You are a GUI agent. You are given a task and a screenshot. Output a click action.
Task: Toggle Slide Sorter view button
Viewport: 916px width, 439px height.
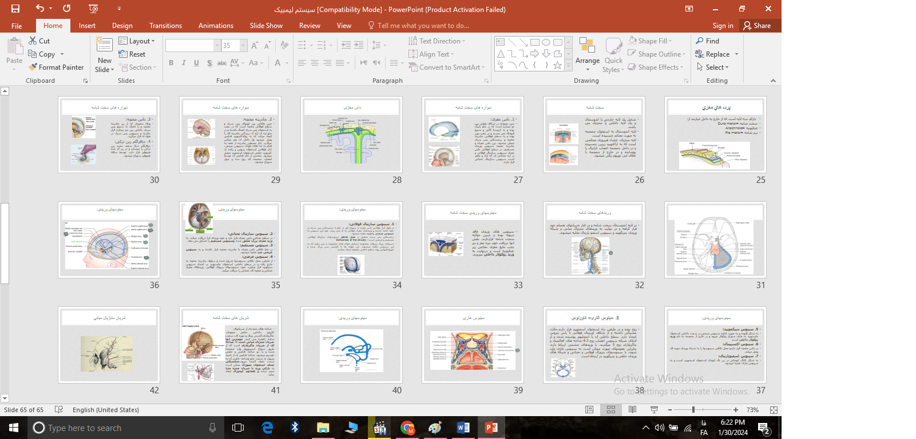[611, 410]
